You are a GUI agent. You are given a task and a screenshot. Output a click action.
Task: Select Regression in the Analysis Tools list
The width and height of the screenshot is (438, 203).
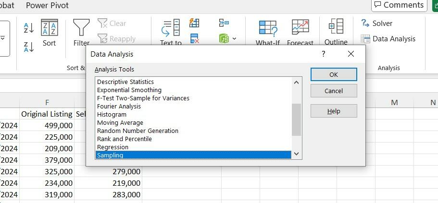point(113,147)
